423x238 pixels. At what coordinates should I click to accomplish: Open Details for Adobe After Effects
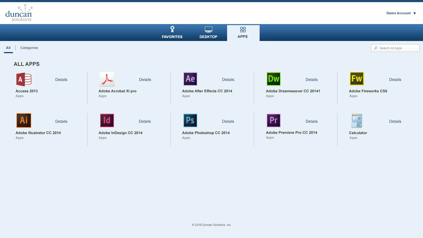coord(228,80)
